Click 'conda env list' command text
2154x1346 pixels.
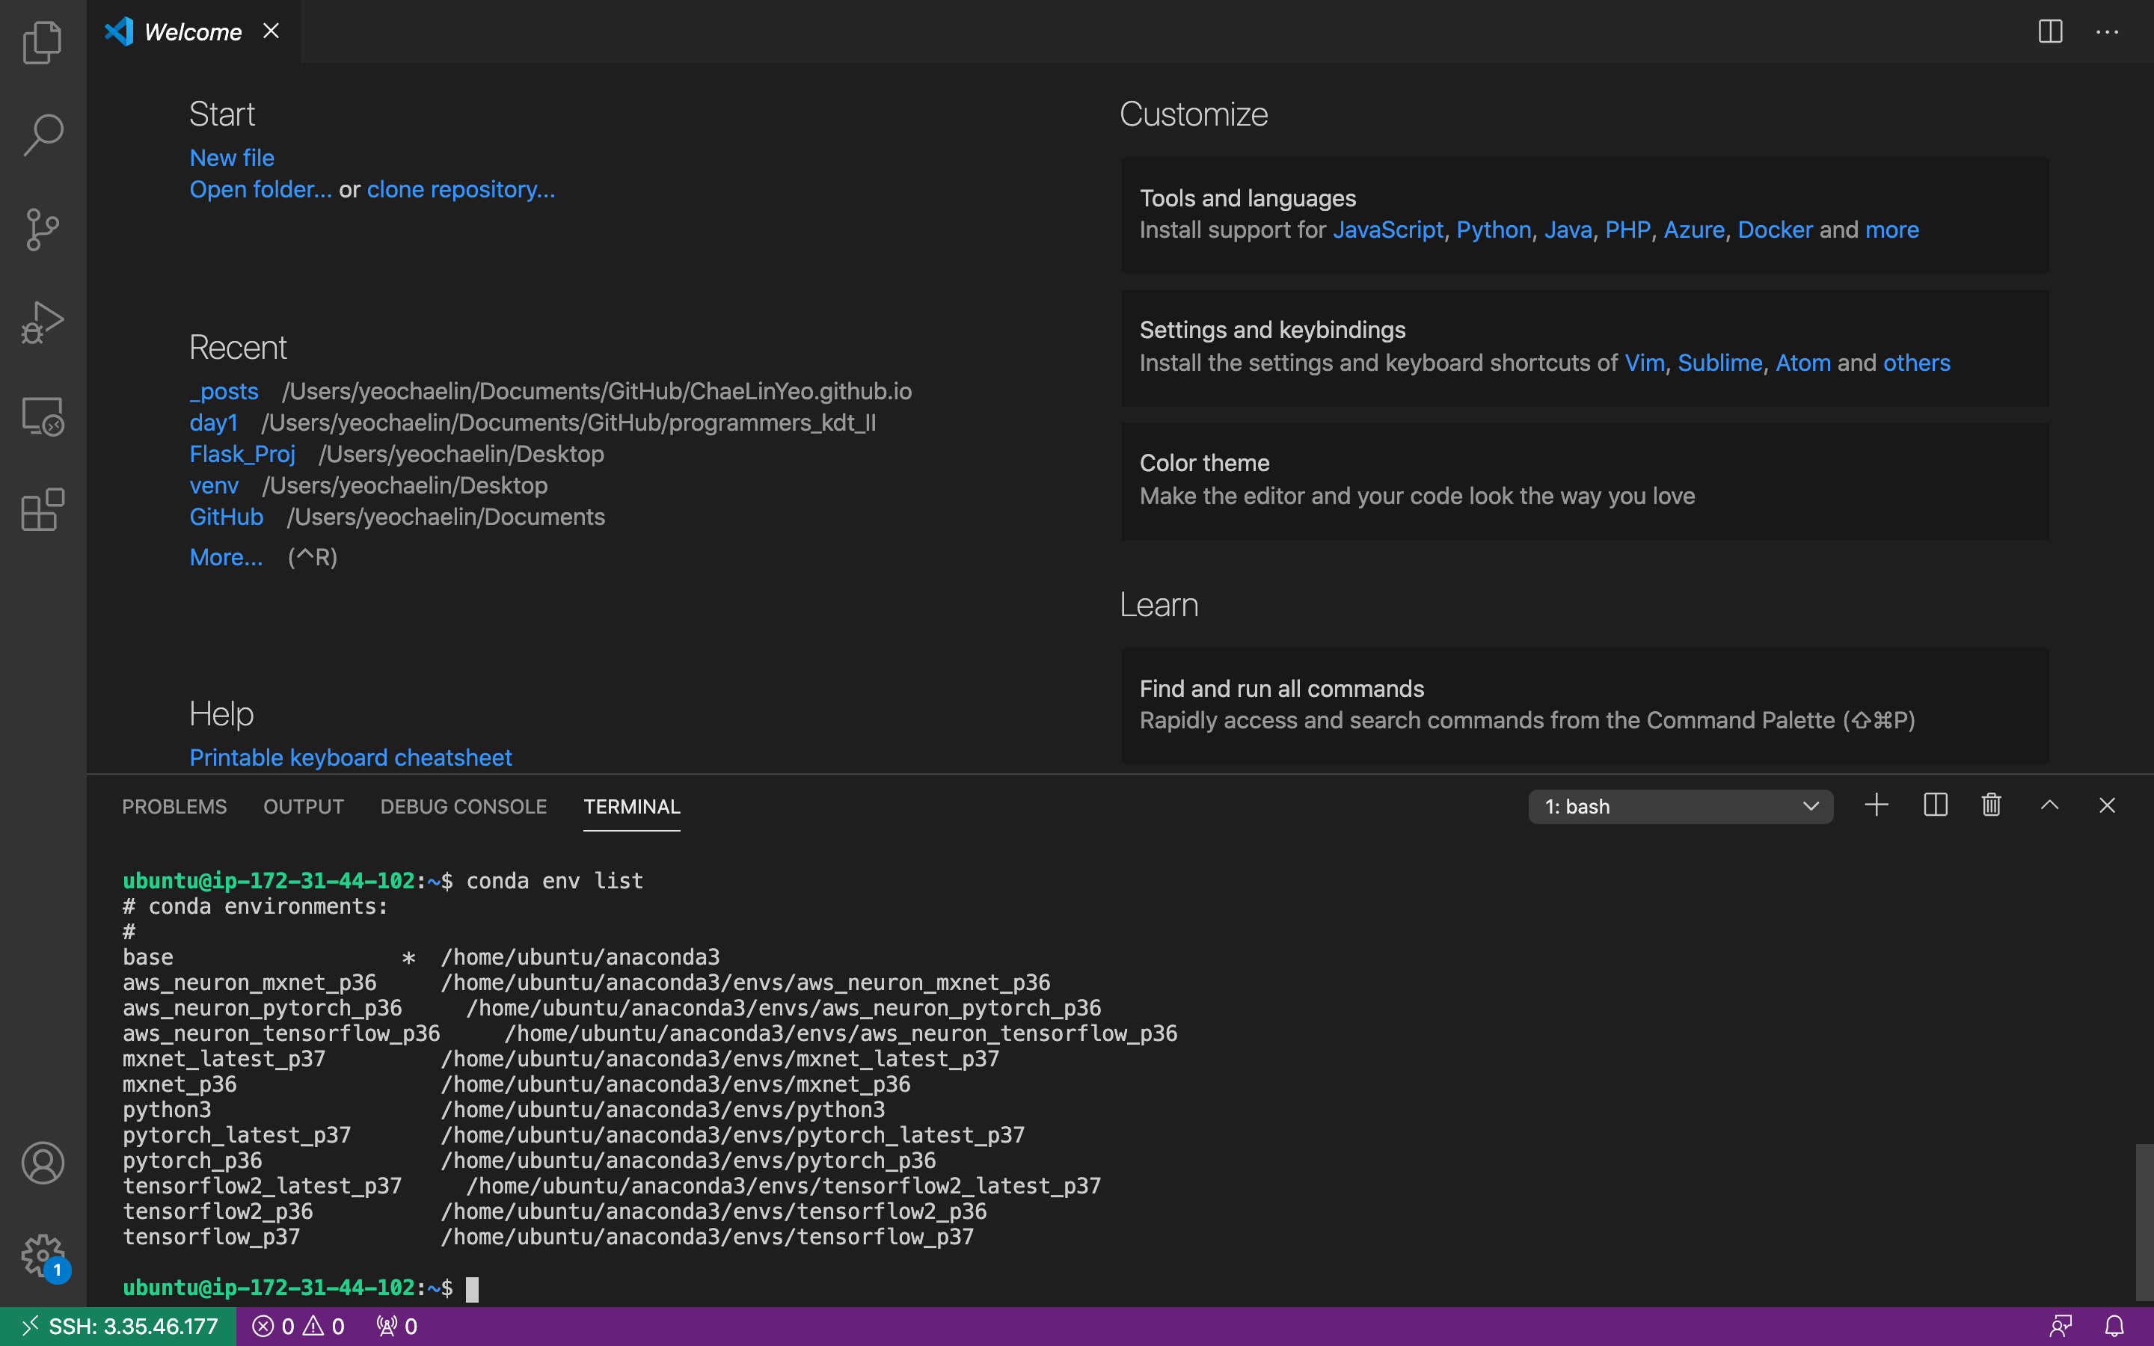[x=554, y=880]
